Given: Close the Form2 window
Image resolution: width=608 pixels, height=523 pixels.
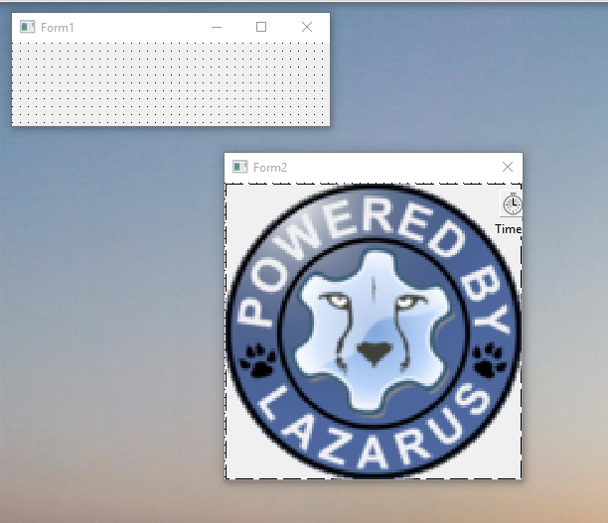Looking at the screenshot, I should click(508, 167).
